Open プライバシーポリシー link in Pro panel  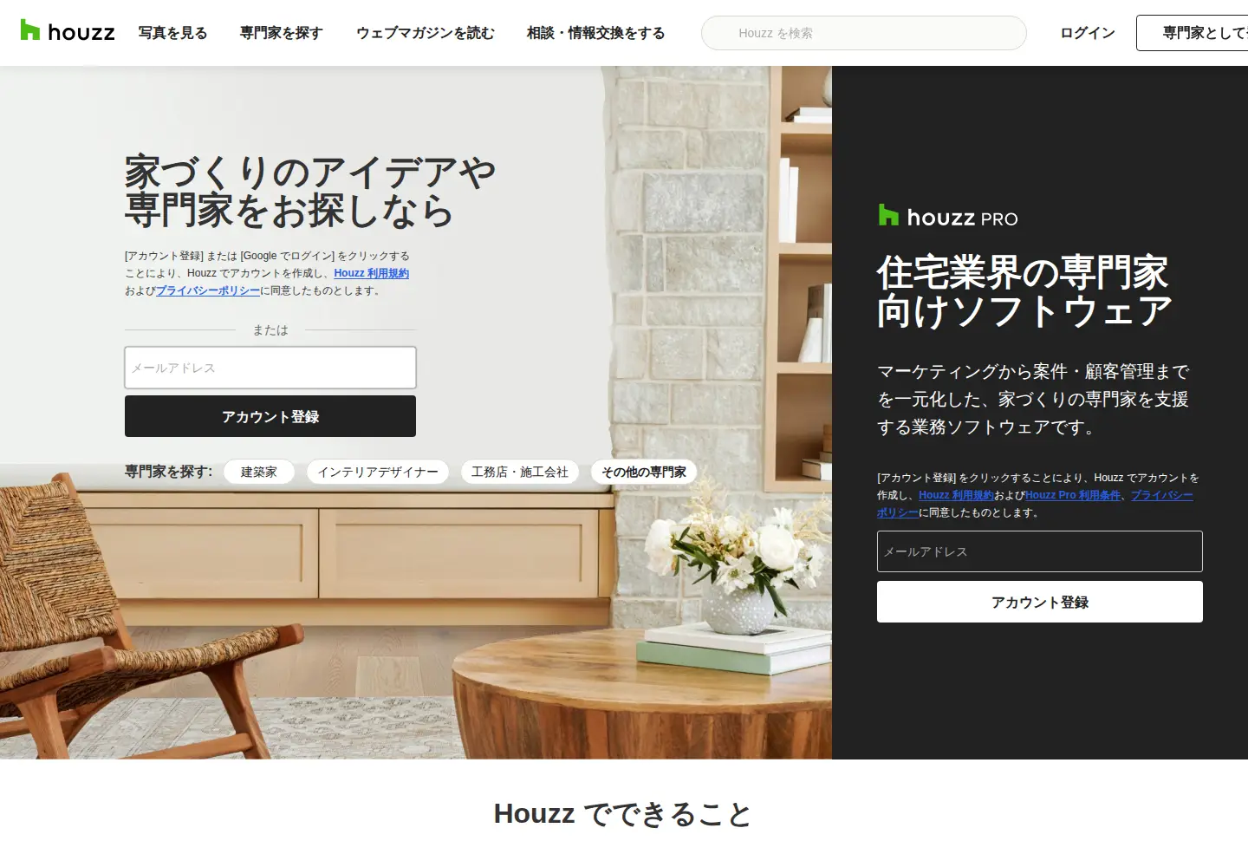click(1161, 495)
